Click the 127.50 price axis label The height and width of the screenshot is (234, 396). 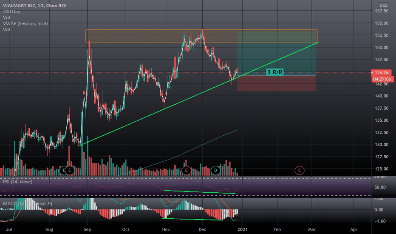click(x=382, y=157)
